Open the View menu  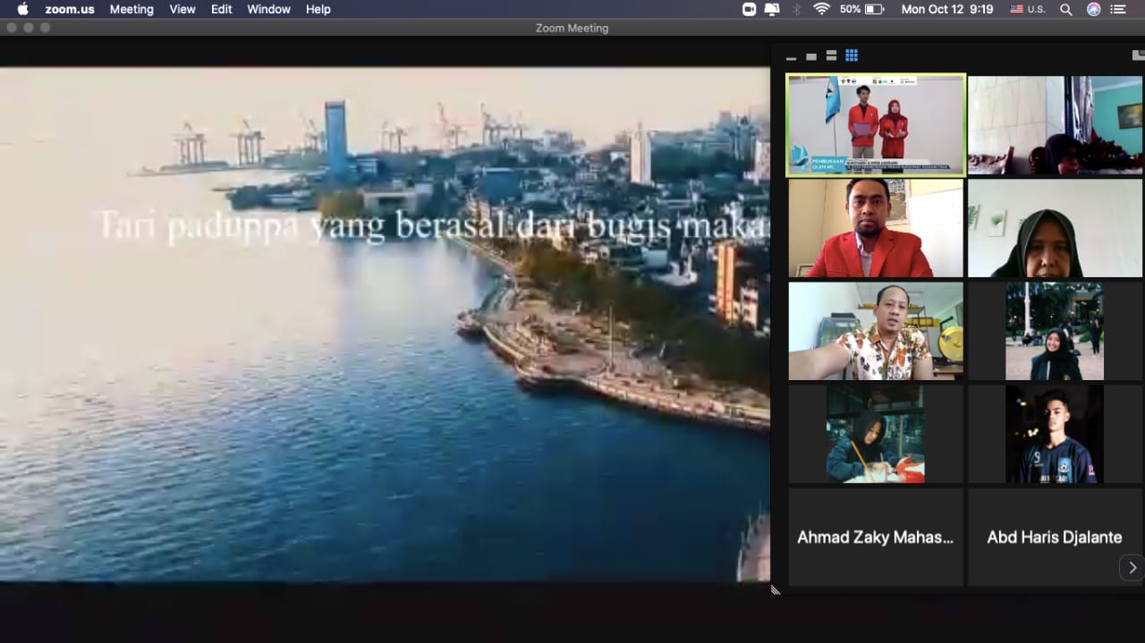click(x=182, y=9)
